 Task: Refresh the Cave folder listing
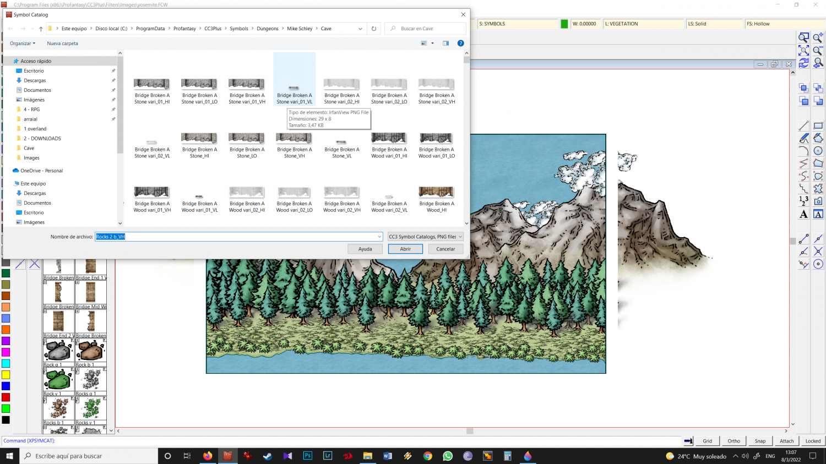pos(374,29)
